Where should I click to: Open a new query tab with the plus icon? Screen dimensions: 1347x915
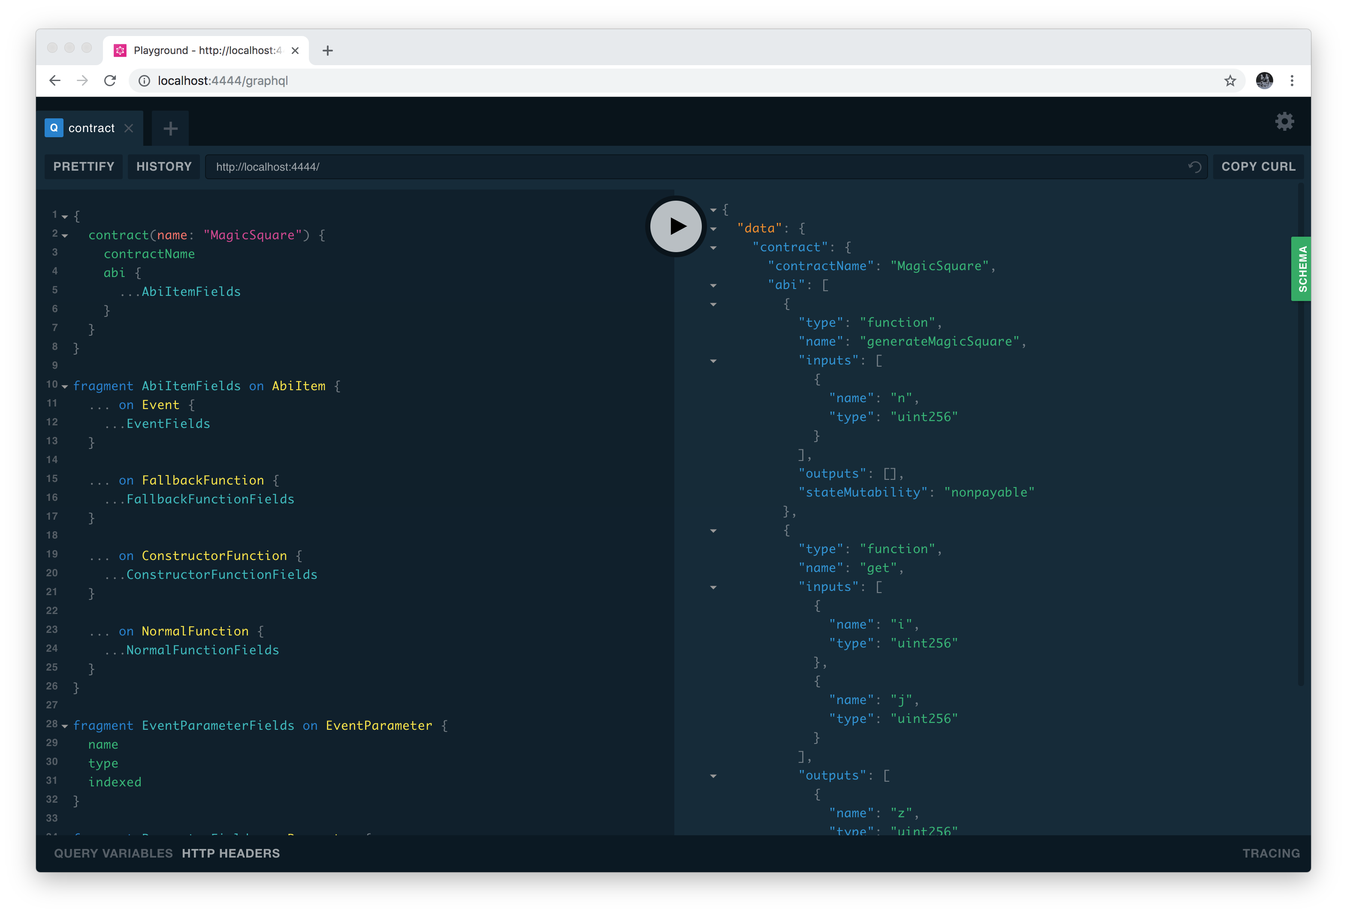(x=170, y=128)
